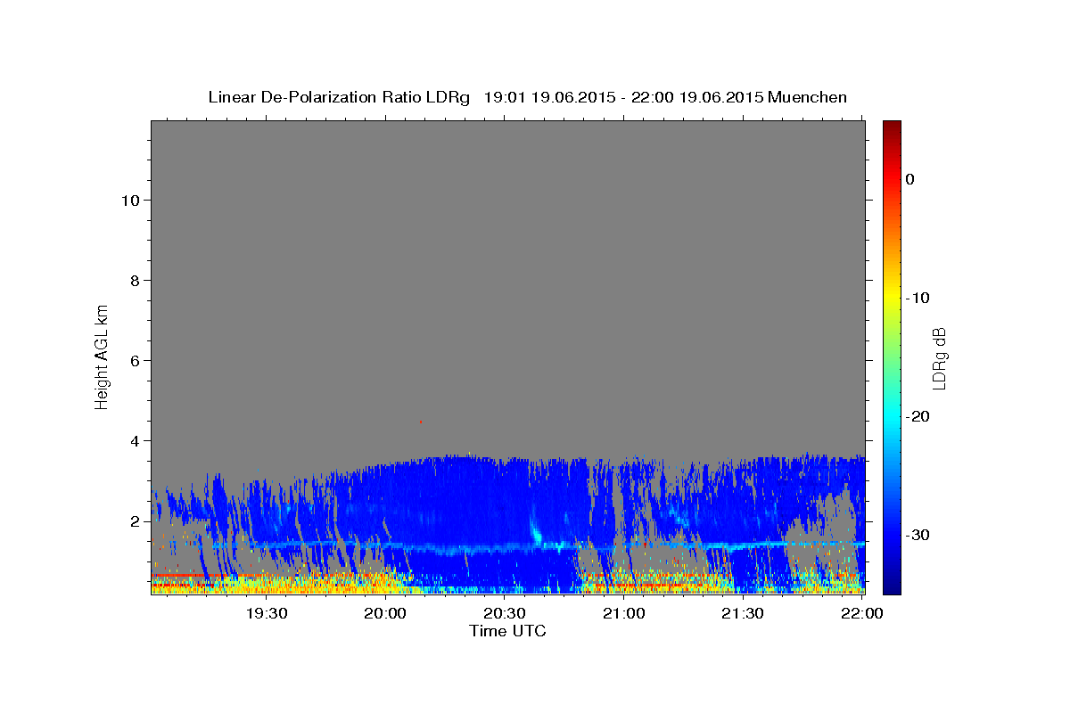Click the bright cyan spot near 20:38 at 1.6 km
This screenshot has height=713, width=1070.
click(538, 536)
